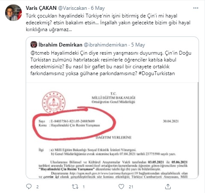Click the İbrahim Demirkan display name
Viewport: 205px width, 193px height.
tap(60, 45)
